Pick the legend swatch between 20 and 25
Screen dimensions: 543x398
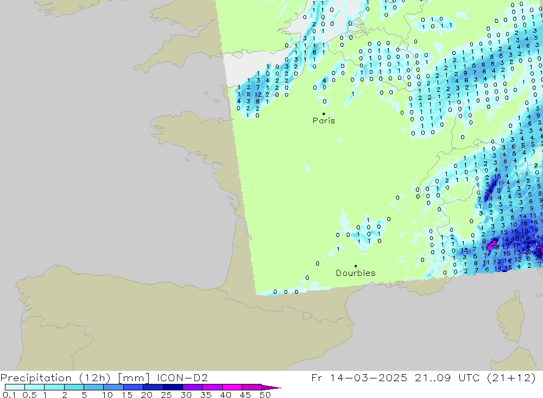pos(153,387)
